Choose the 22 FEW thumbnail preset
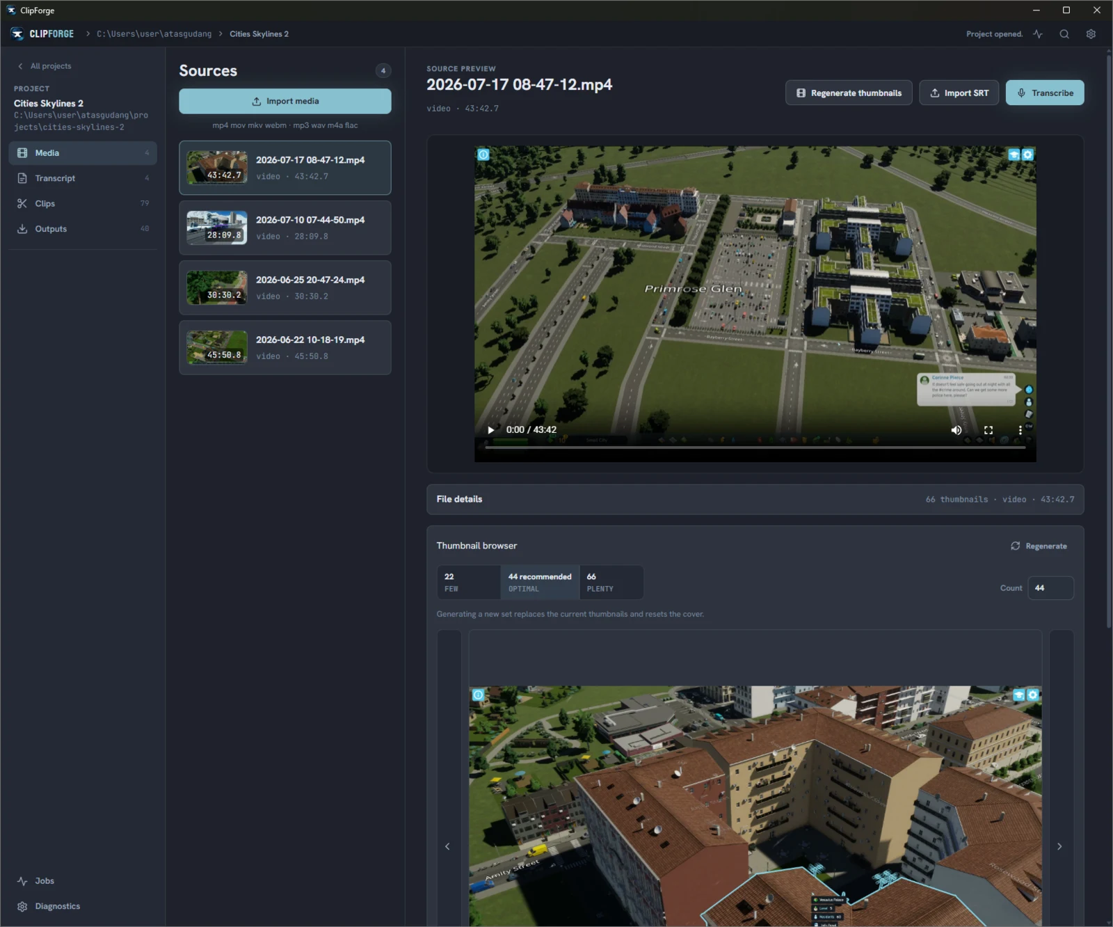This screenshot has width=1113, height=927. (469, 583)
